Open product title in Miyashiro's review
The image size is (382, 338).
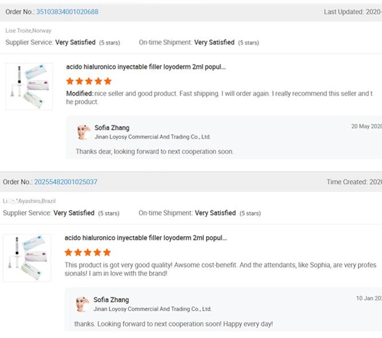coord(145,238)
